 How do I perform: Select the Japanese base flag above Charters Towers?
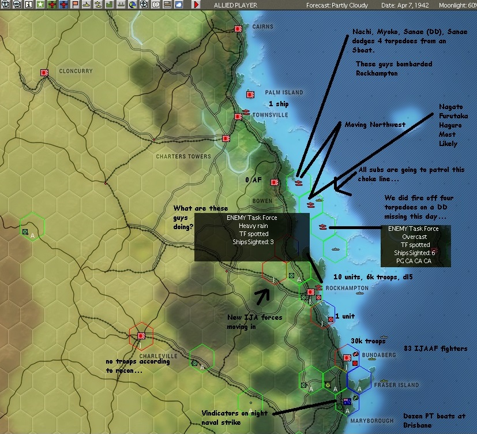[x=226, y=139]
